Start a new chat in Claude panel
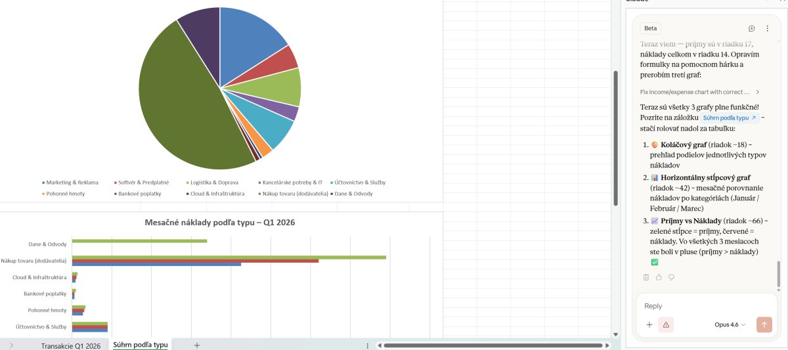 (751, 28)
